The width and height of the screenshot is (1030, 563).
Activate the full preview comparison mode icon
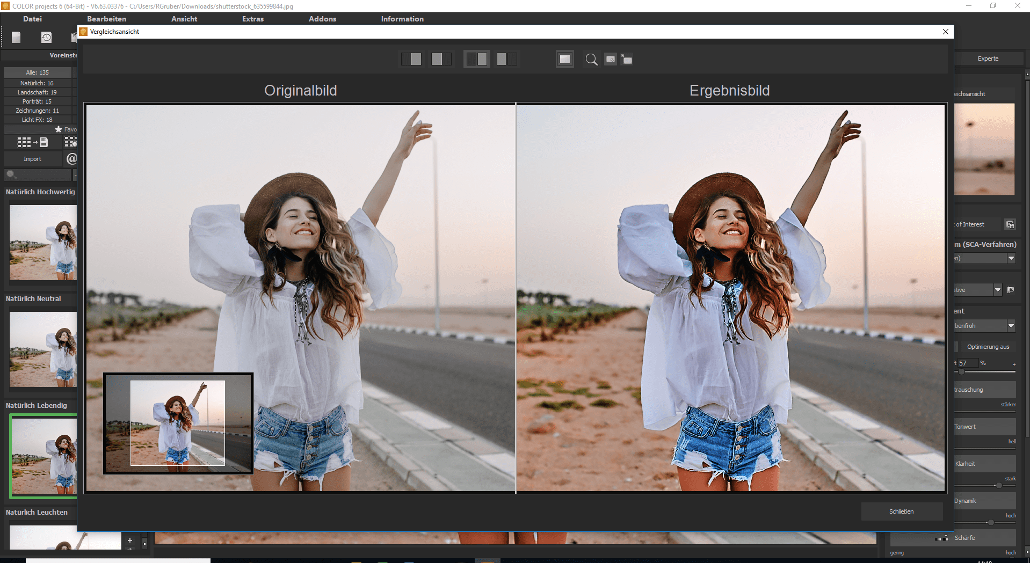pos(564,59)
